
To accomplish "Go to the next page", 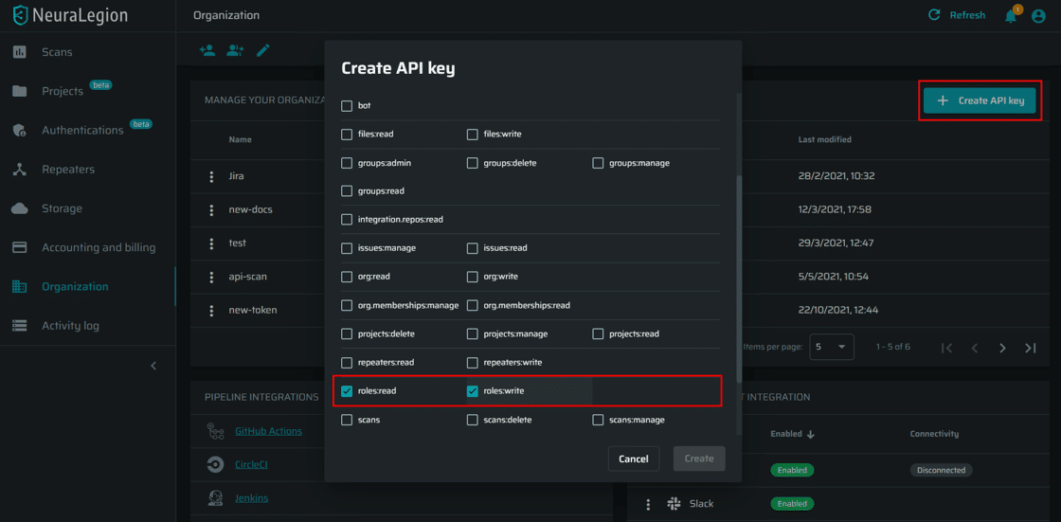I will (1003, 348).
